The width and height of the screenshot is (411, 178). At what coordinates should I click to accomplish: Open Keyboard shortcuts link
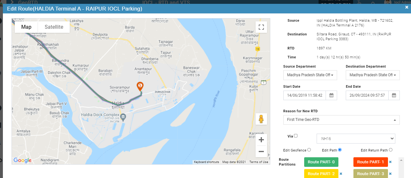coord(207,162)
